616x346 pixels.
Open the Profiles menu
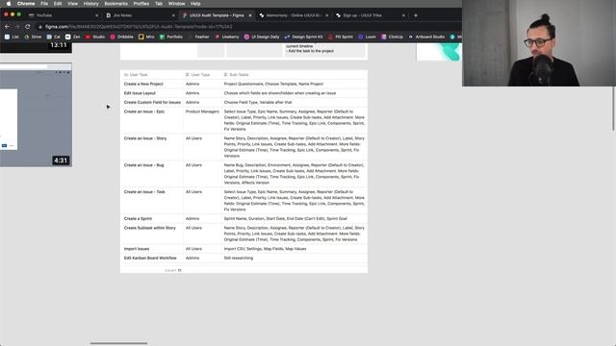pyautogui.click(x=141, y=4)
